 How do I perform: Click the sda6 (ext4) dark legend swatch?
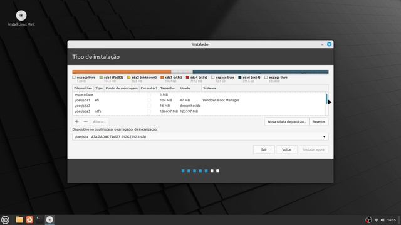coord(240,77)
